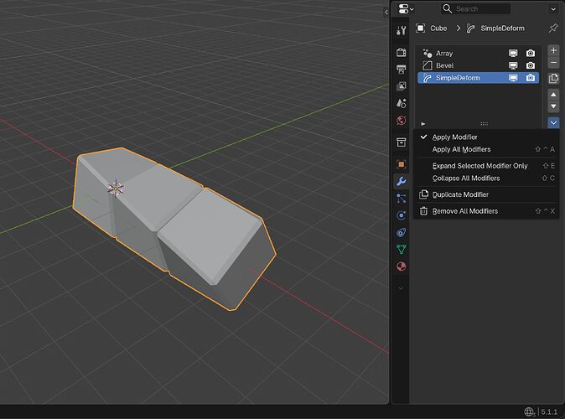Toggle SimpleDeform render visibility
565x419 pixels.
[x=531, y=78]
